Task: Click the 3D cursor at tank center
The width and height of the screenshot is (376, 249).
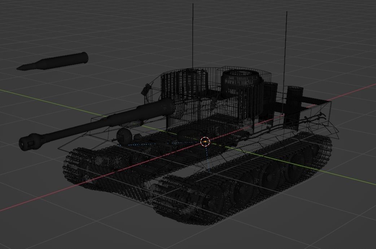Action: (x=205, y=142)
